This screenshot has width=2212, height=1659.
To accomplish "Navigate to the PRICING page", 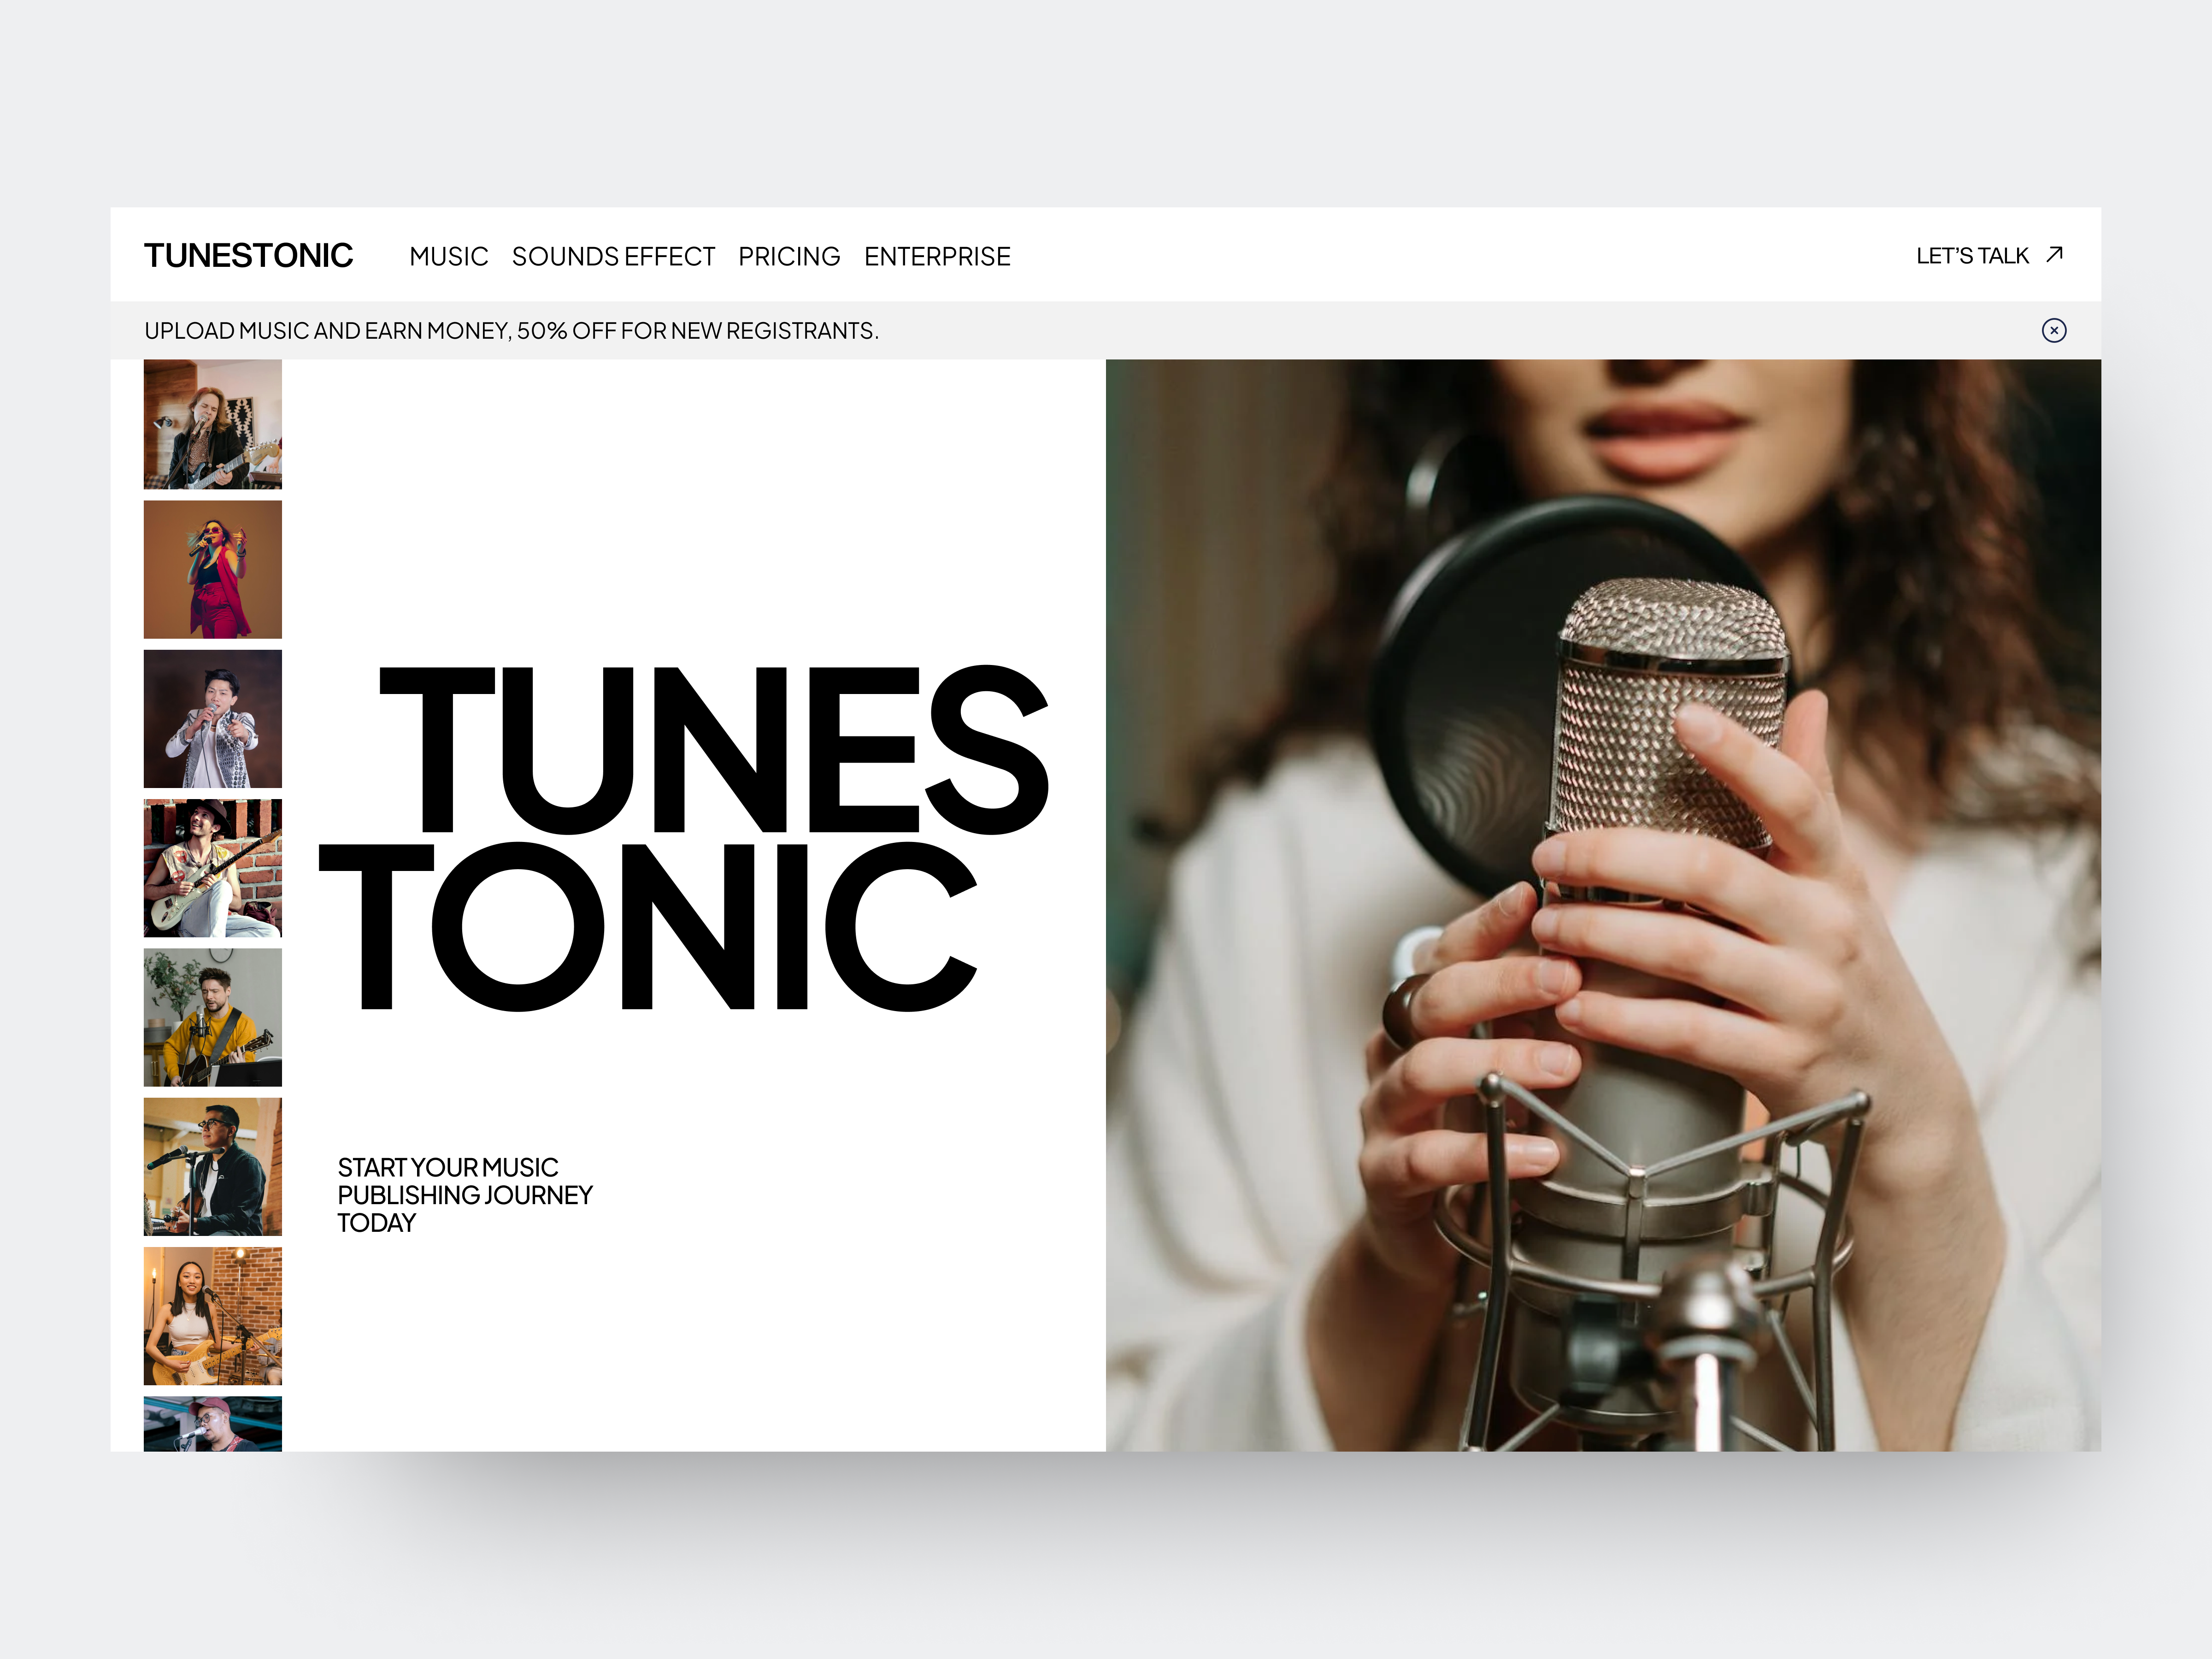I will pyautogui.click(x=789, y=256).
